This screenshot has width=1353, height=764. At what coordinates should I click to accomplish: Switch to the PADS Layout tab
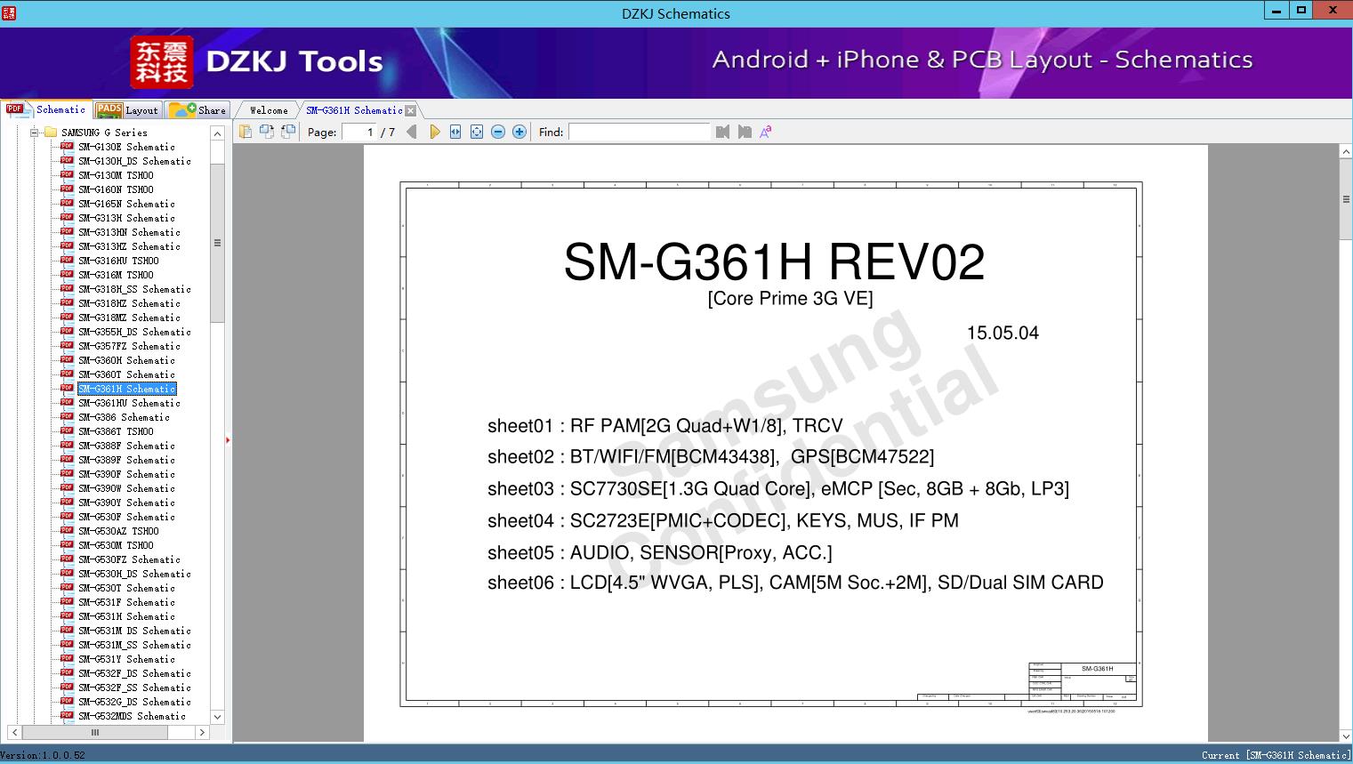(x=127, y=109)
